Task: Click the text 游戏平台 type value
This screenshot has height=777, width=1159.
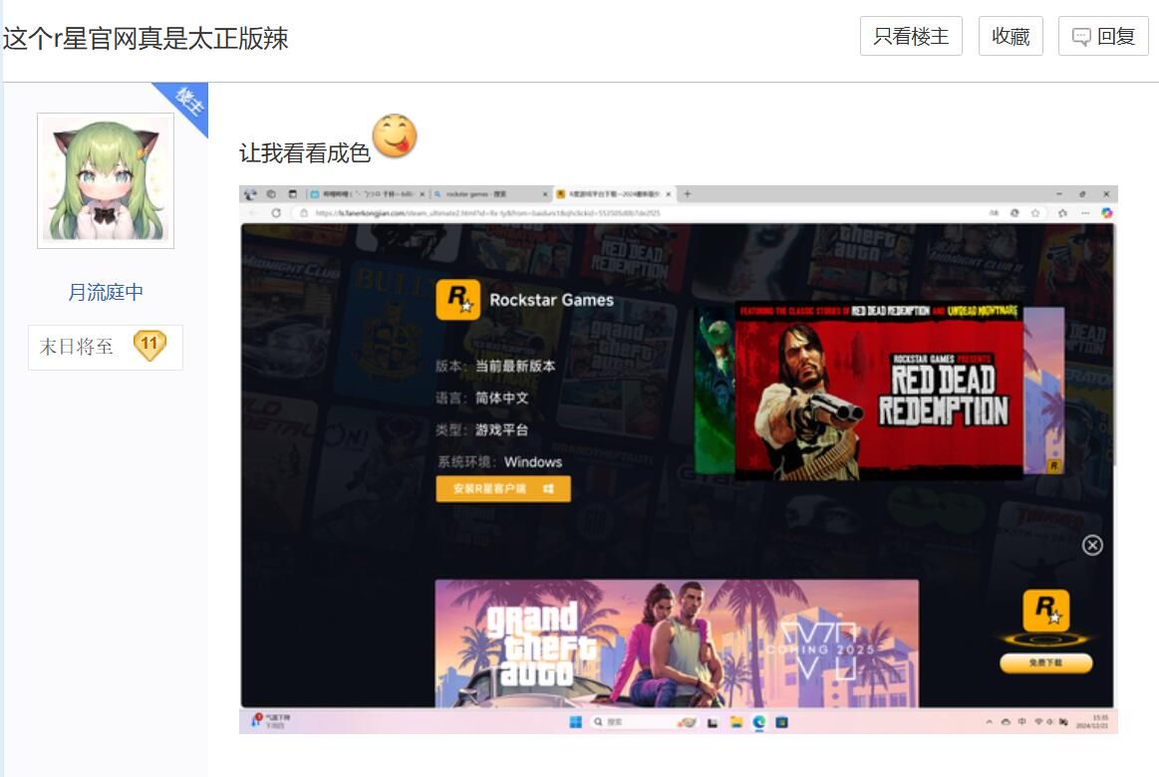Action: (502, 430)
